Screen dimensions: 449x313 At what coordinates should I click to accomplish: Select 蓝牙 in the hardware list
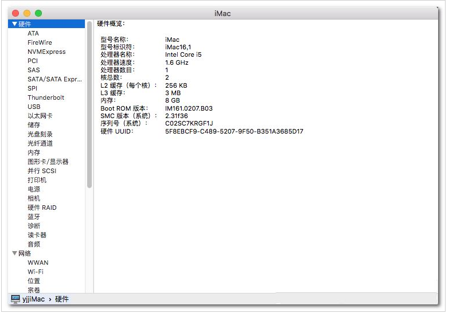[34, 217]
